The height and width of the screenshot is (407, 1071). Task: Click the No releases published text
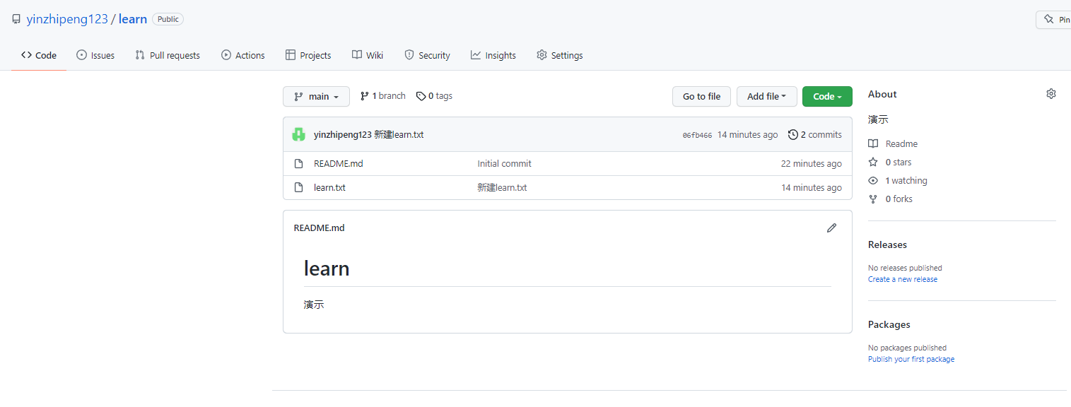click(x=905, y=268)
